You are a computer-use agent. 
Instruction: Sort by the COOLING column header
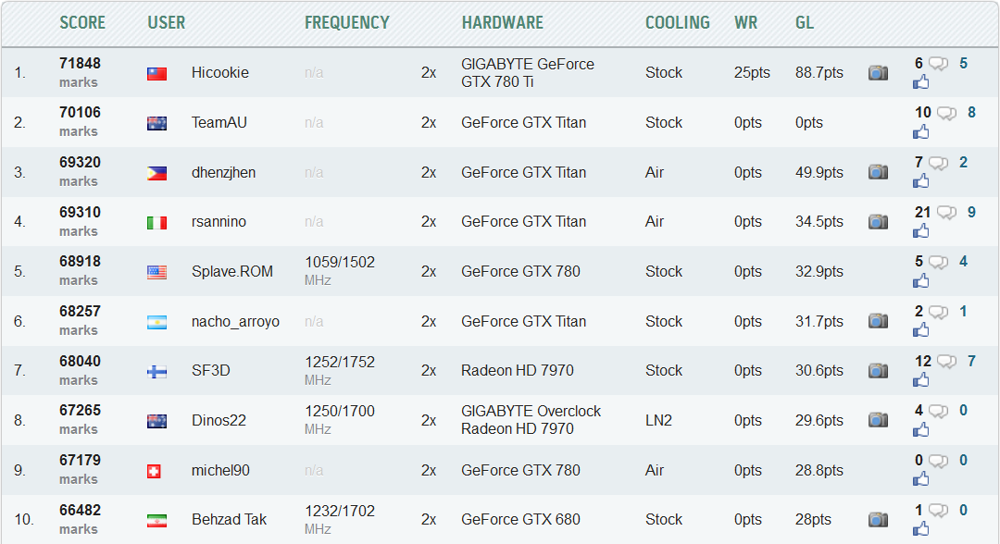tap(677, 23)
